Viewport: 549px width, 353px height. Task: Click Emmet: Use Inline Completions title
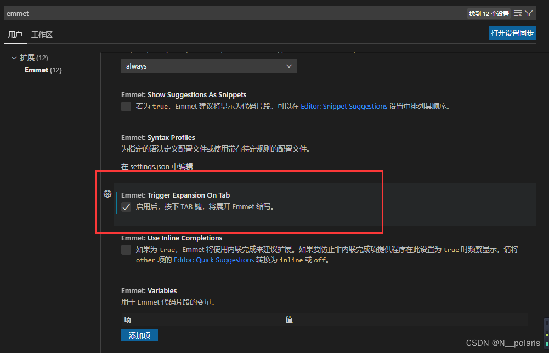point(172,238)
